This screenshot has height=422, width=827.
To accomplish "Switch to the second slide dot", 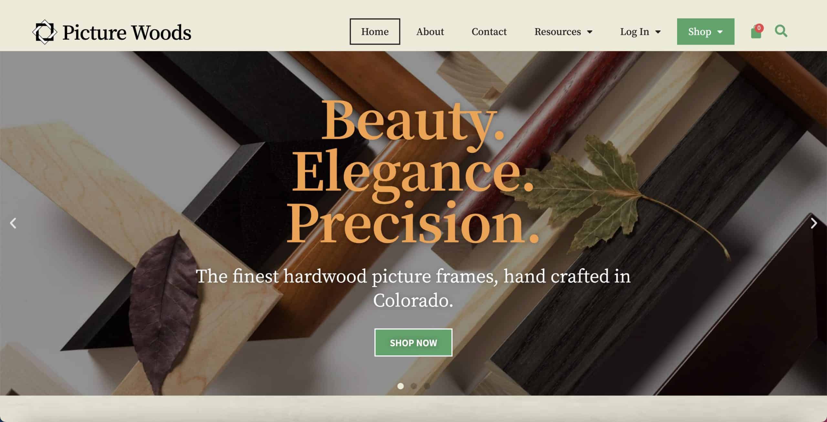I will [x=413, y=386].
